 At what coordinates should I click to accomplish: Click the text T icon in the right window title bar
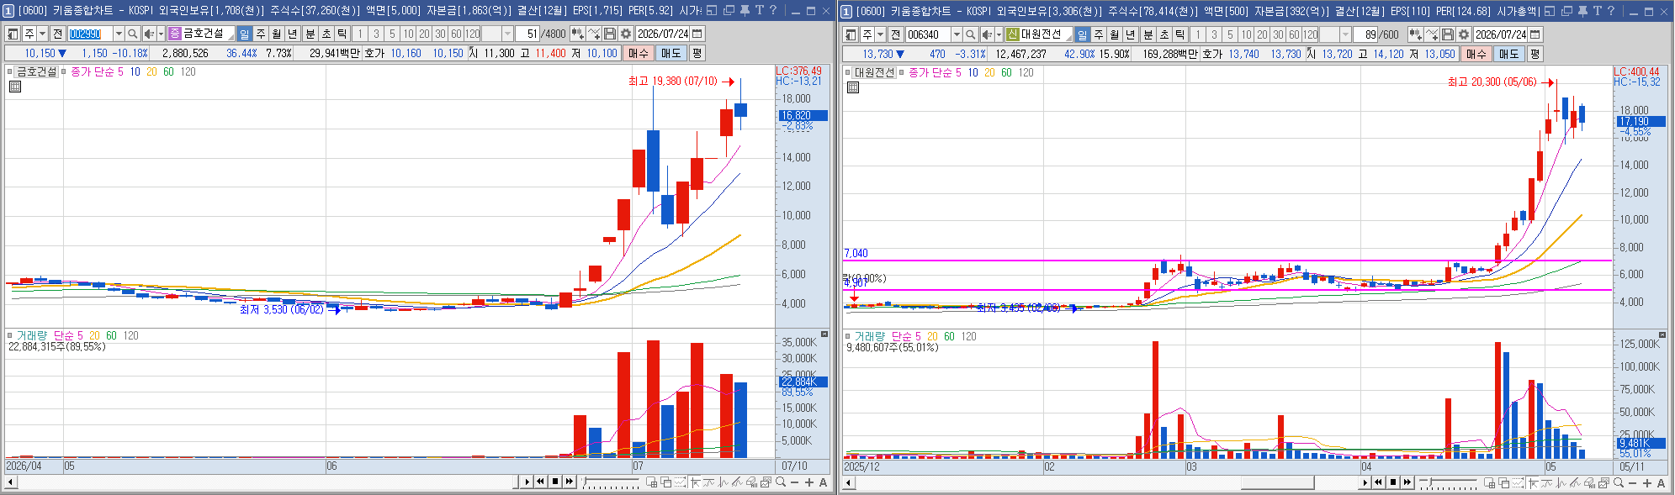pyautogui.click(x=1596, y=11)
